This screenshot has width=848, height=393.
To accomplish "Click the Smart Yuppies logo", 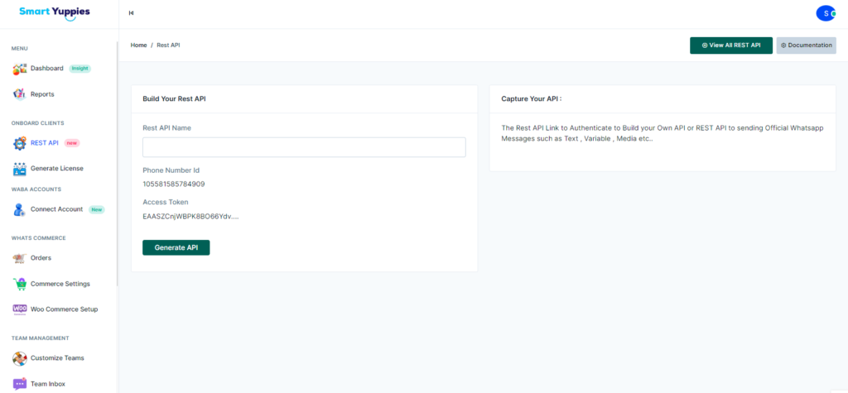I will click(55, 12).
